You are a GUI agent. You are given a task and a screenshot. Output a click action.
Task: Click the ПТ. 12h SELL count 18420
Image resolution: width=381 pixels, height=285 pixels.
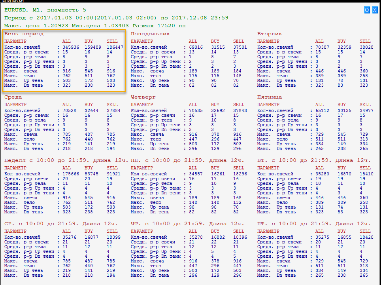(366, 237)
